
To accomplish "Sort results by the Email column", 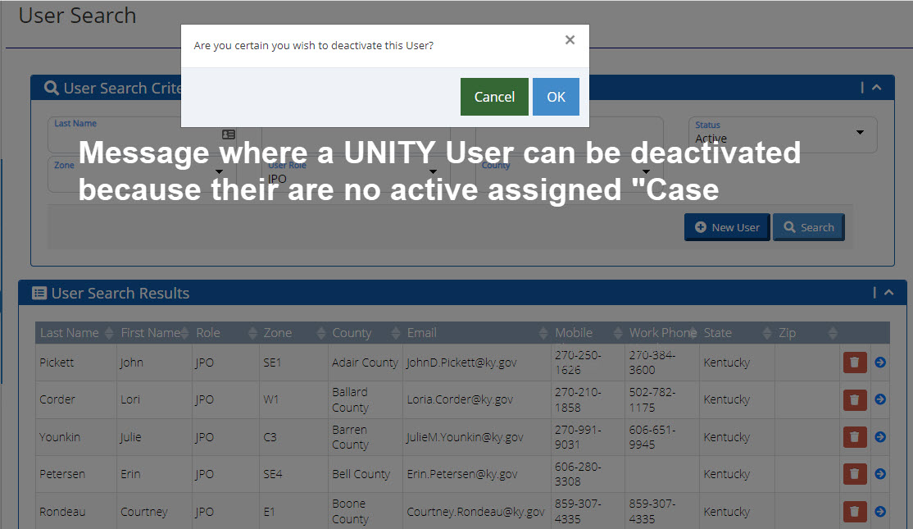I will click(422, 332).
